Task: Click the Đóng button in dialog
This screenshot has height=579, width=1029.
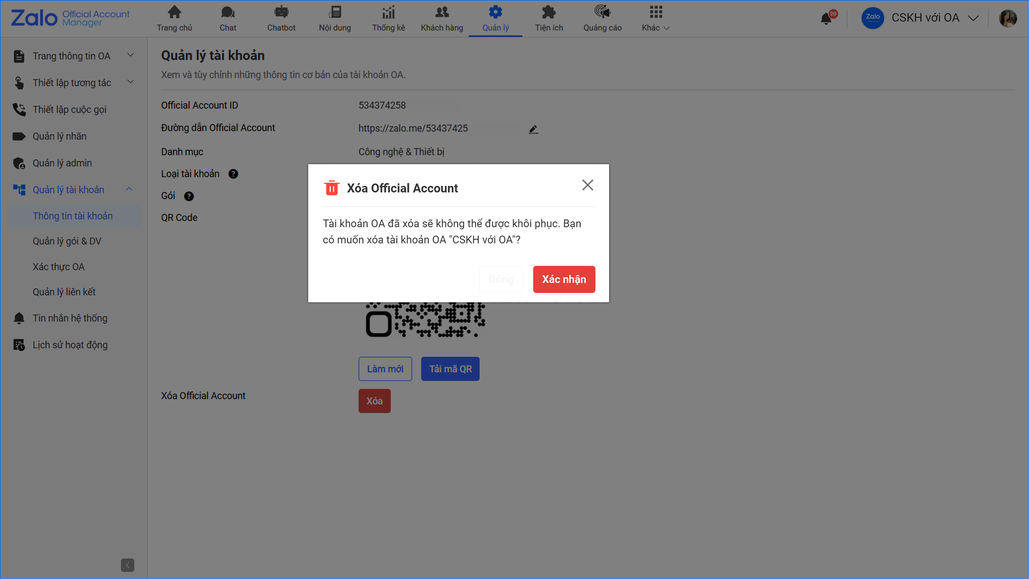Action: (x=500, y=279)
